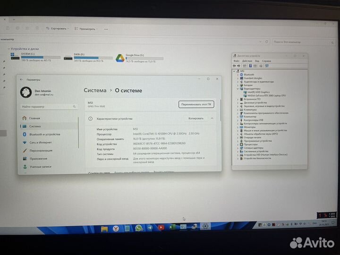Open YouTube red icon on taskbar

coord(161,227)
